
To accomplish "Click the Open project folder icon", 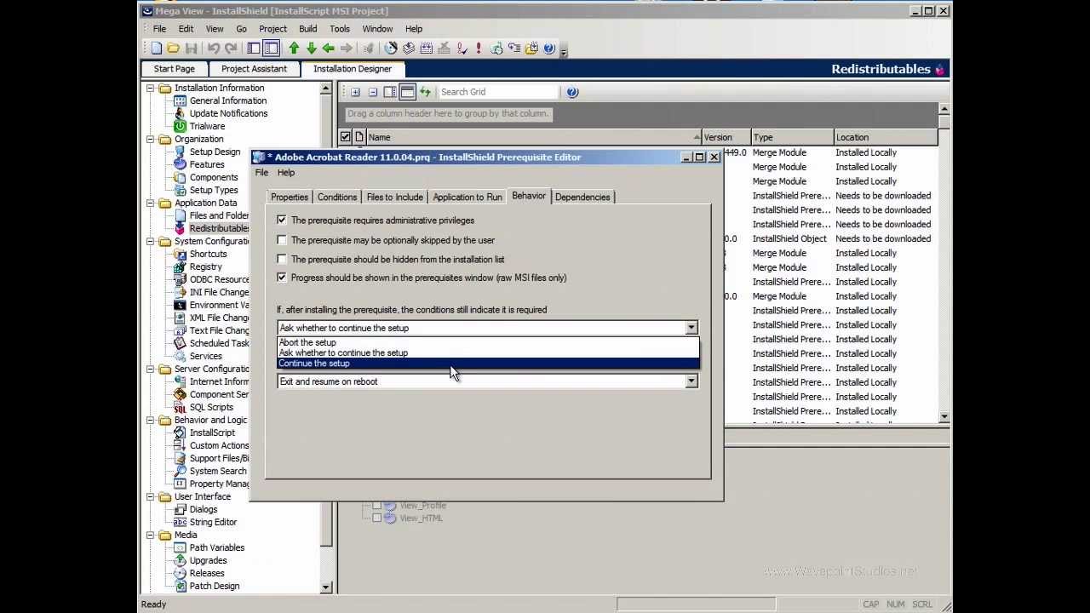I will point(173,49).
